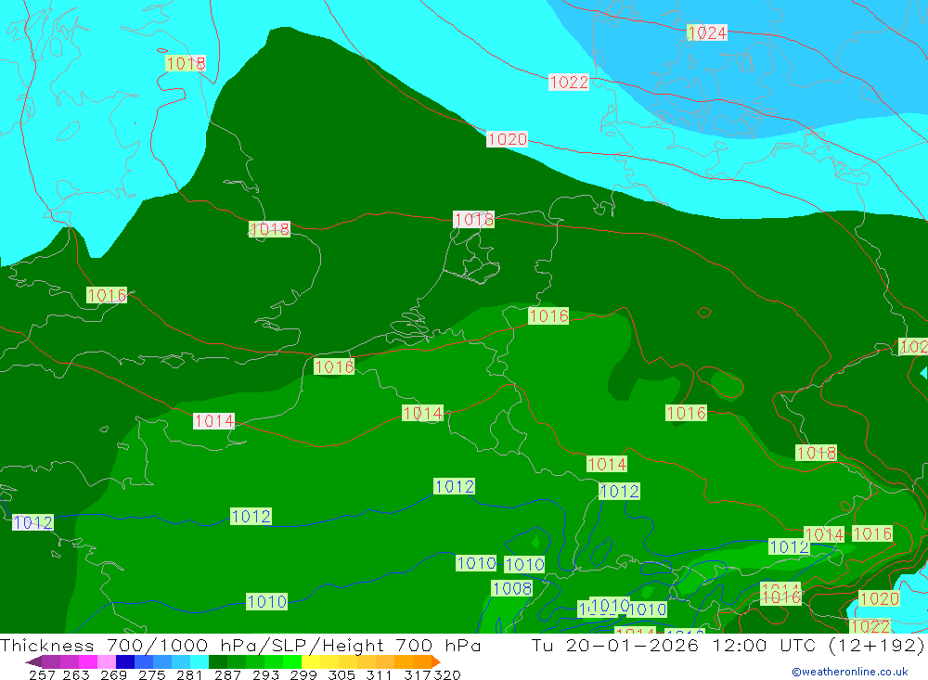The height and width of the screenshot is (680, 928).
Task: Click the blue 1008 isobar label
Action: coord(512,588)
